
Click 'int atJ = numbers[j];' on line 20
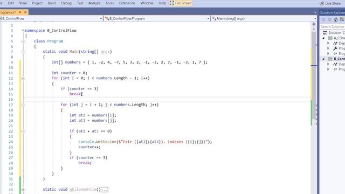[x=93, y=121]
